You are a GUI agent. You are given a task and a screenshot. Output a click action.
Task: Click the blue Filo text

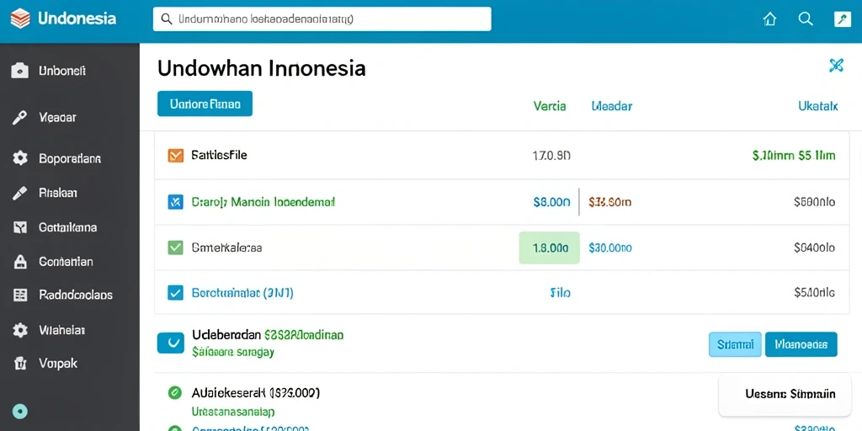pos(560,293)
